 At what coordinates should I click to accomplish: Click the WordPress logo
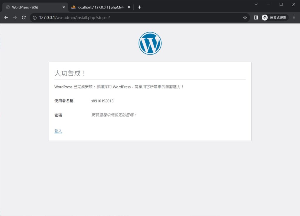pyautogui.click(x=150, y=43)
